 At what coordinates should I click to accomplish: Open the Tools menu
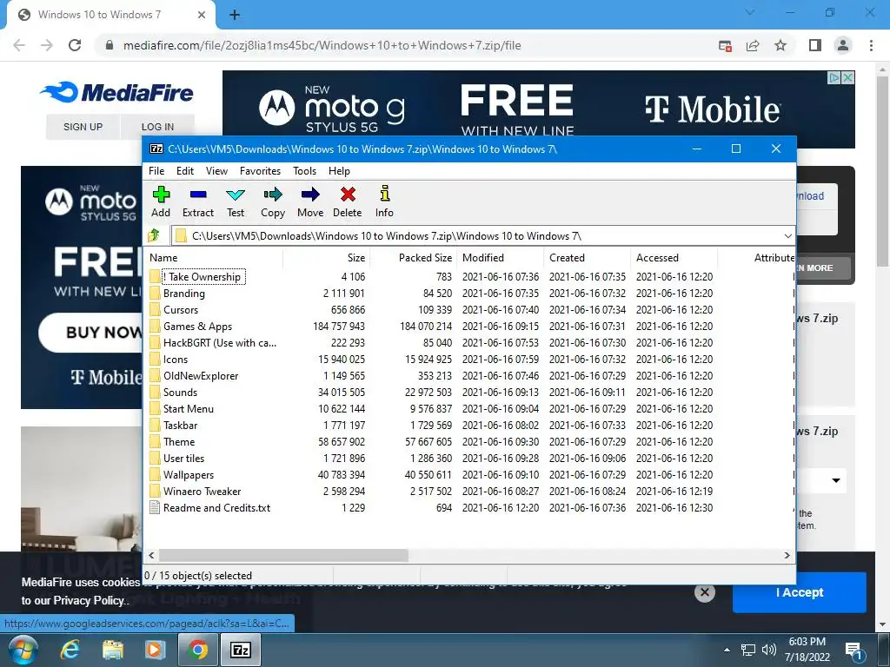coord(304,171)
